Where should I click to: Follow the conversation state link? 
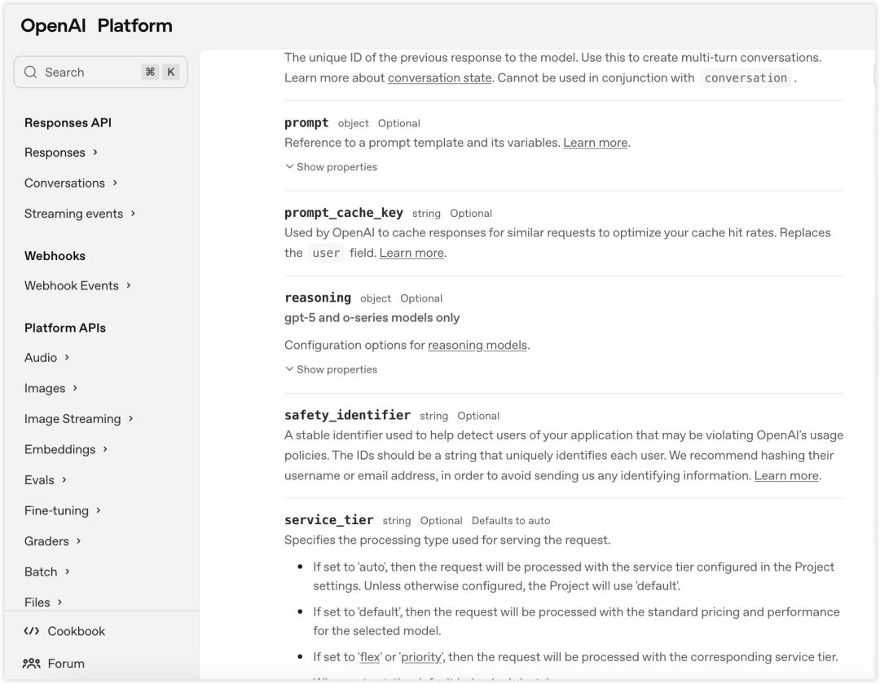(x=439, y=77)
